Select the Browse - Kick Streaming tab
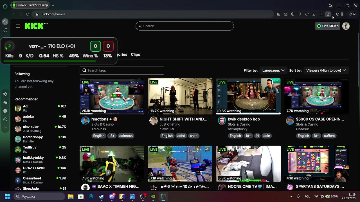The width and height of the screenshot is (360, 202). click(x=30, y=5)
